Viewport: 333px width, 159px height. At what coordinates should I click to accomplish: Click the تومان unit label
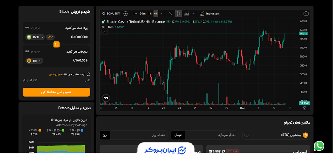tap(178, 135)
